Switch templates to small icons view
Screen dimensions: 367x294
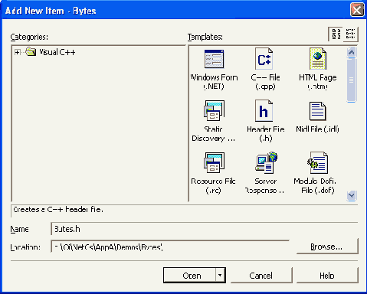coord(351,34)
